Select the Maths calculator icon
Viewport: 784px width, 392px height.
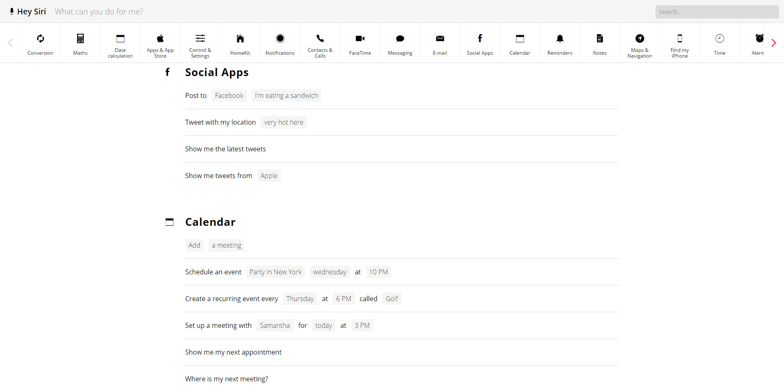point(80,39)
